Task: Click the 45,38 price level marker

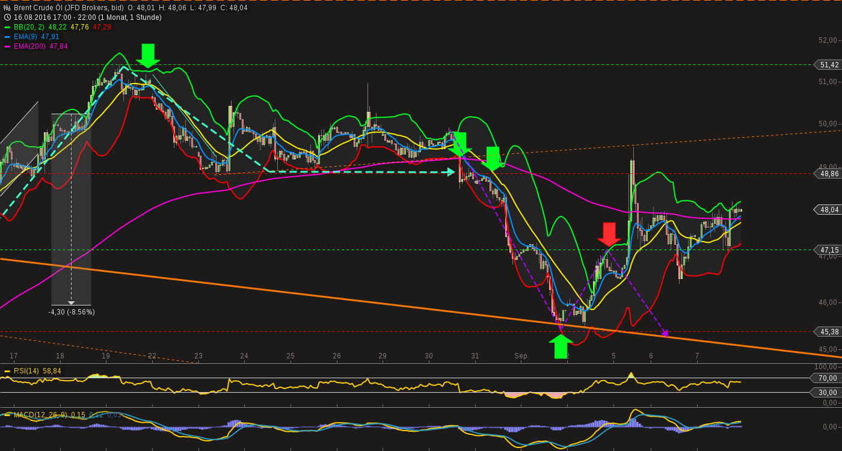Action: (826, 331)
